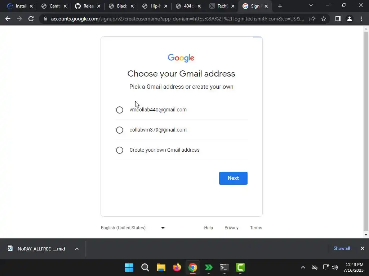Open the Privacy link
Screen dimensions: 369x276
point(231,228)
